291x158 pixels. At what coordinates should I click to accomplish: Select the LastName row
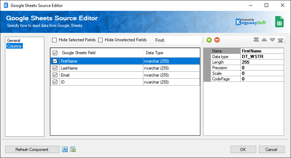pyautogui.click(x=125, y=68)
